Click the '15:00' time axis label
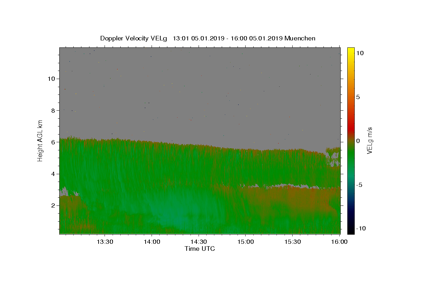The image size is (421, 281). click(x=246, y=242)
